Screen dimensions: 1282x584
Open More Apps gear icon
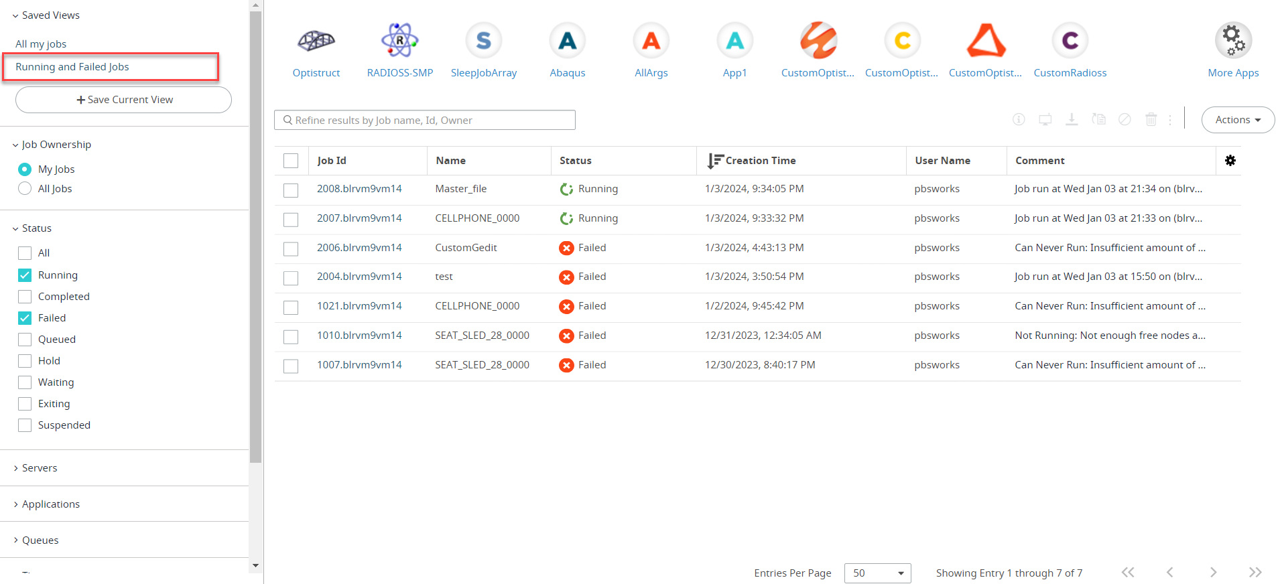point(1232,42)
